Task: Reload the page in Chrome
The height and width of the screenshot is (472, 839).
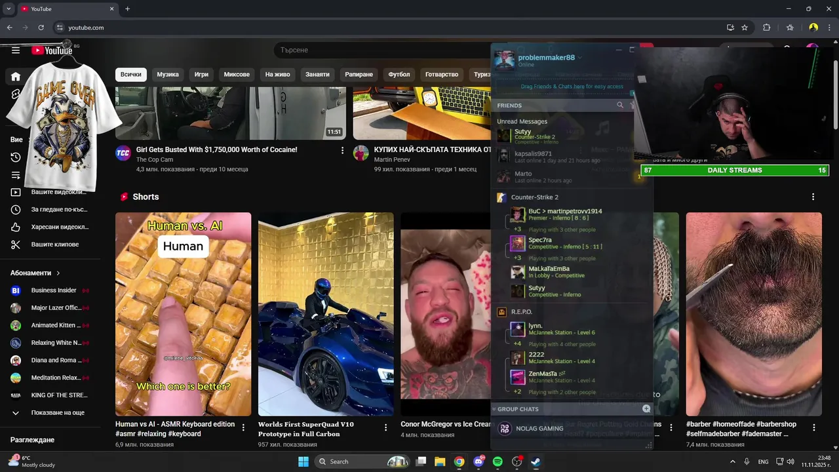Action: [41, 28]
